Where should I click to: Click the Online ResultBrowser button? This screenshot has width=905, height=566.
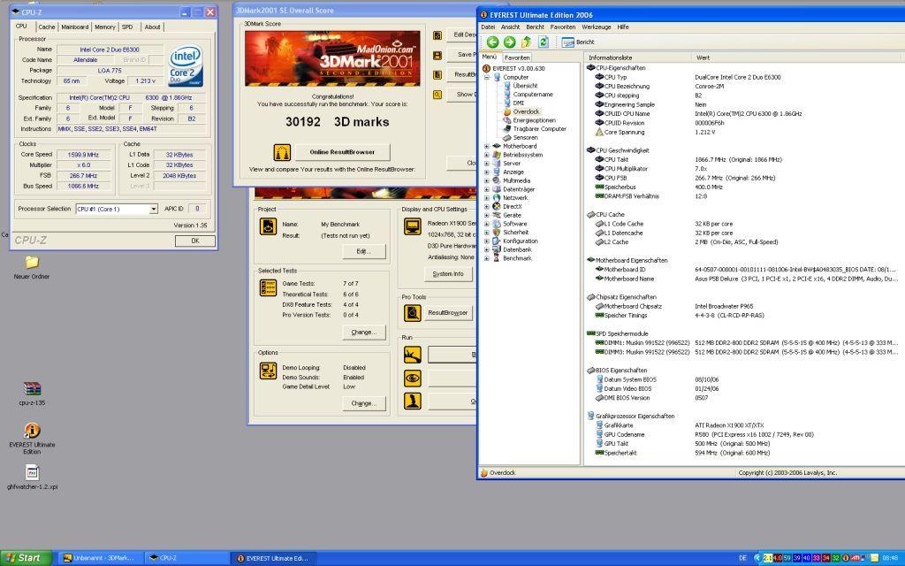point(342,152)
